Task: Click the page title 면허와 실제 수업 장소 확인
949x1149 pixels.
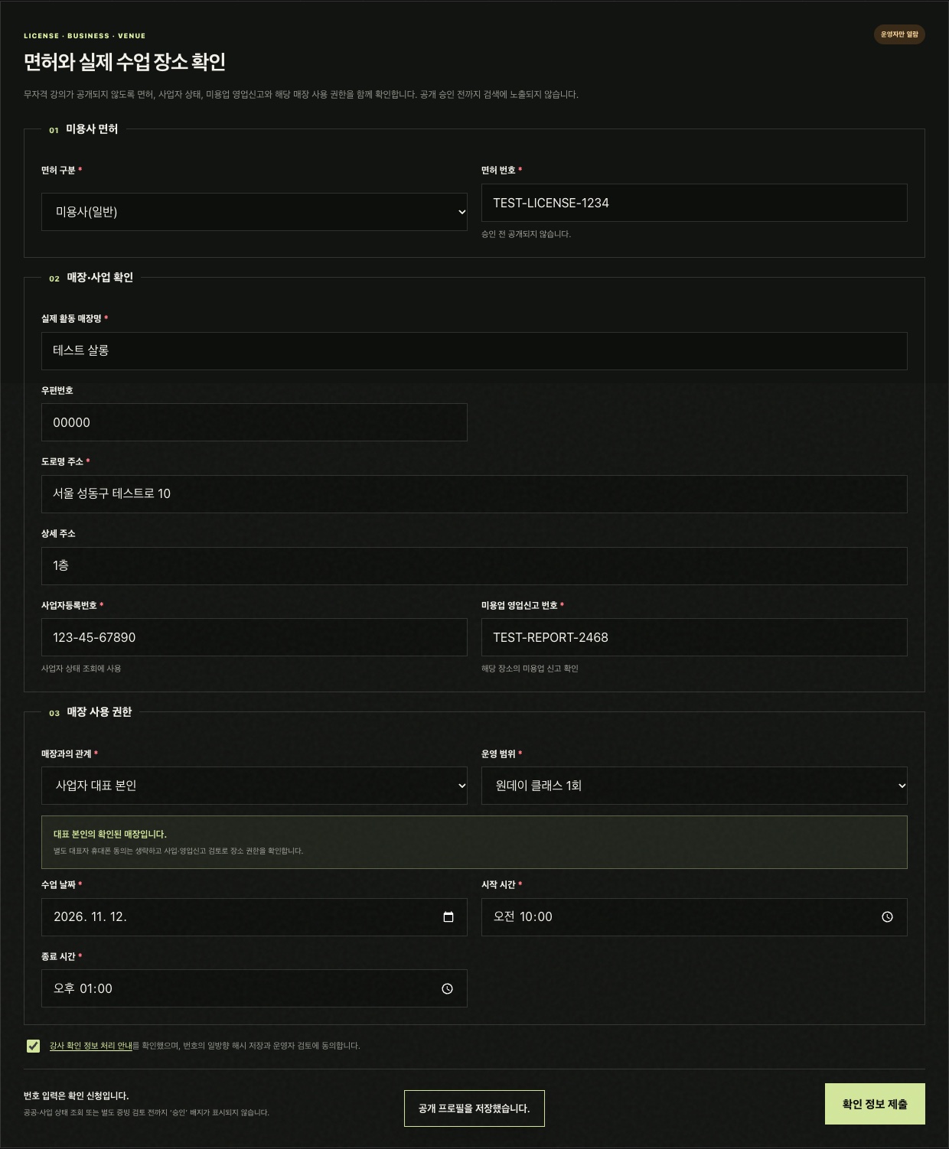Action: [x=125, y=62]
